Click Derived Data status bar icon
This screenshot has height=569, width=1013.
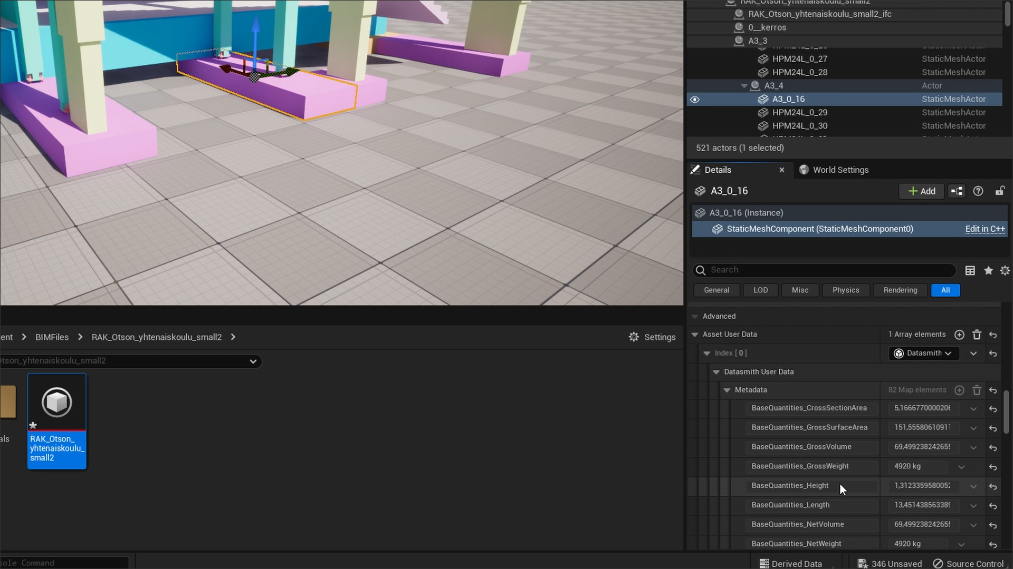764,563
